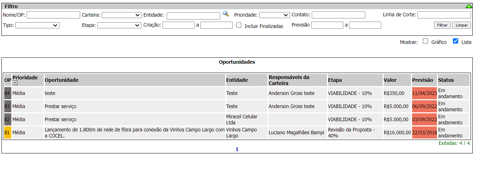Expand the Etapa filter dropdown
488x175 pixels.
pyautogui.click(x=119, y=25)
